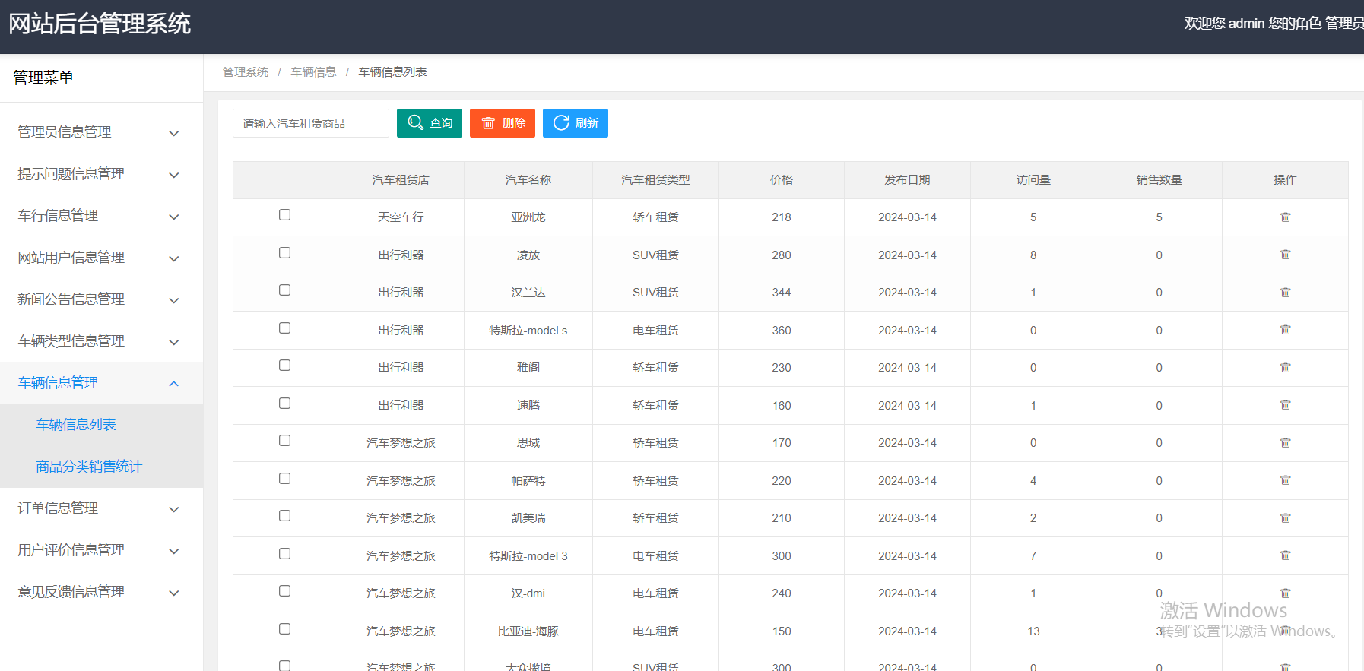
Task: Expand 管理员信息管理 menu chevron
Action: [174, 133]
